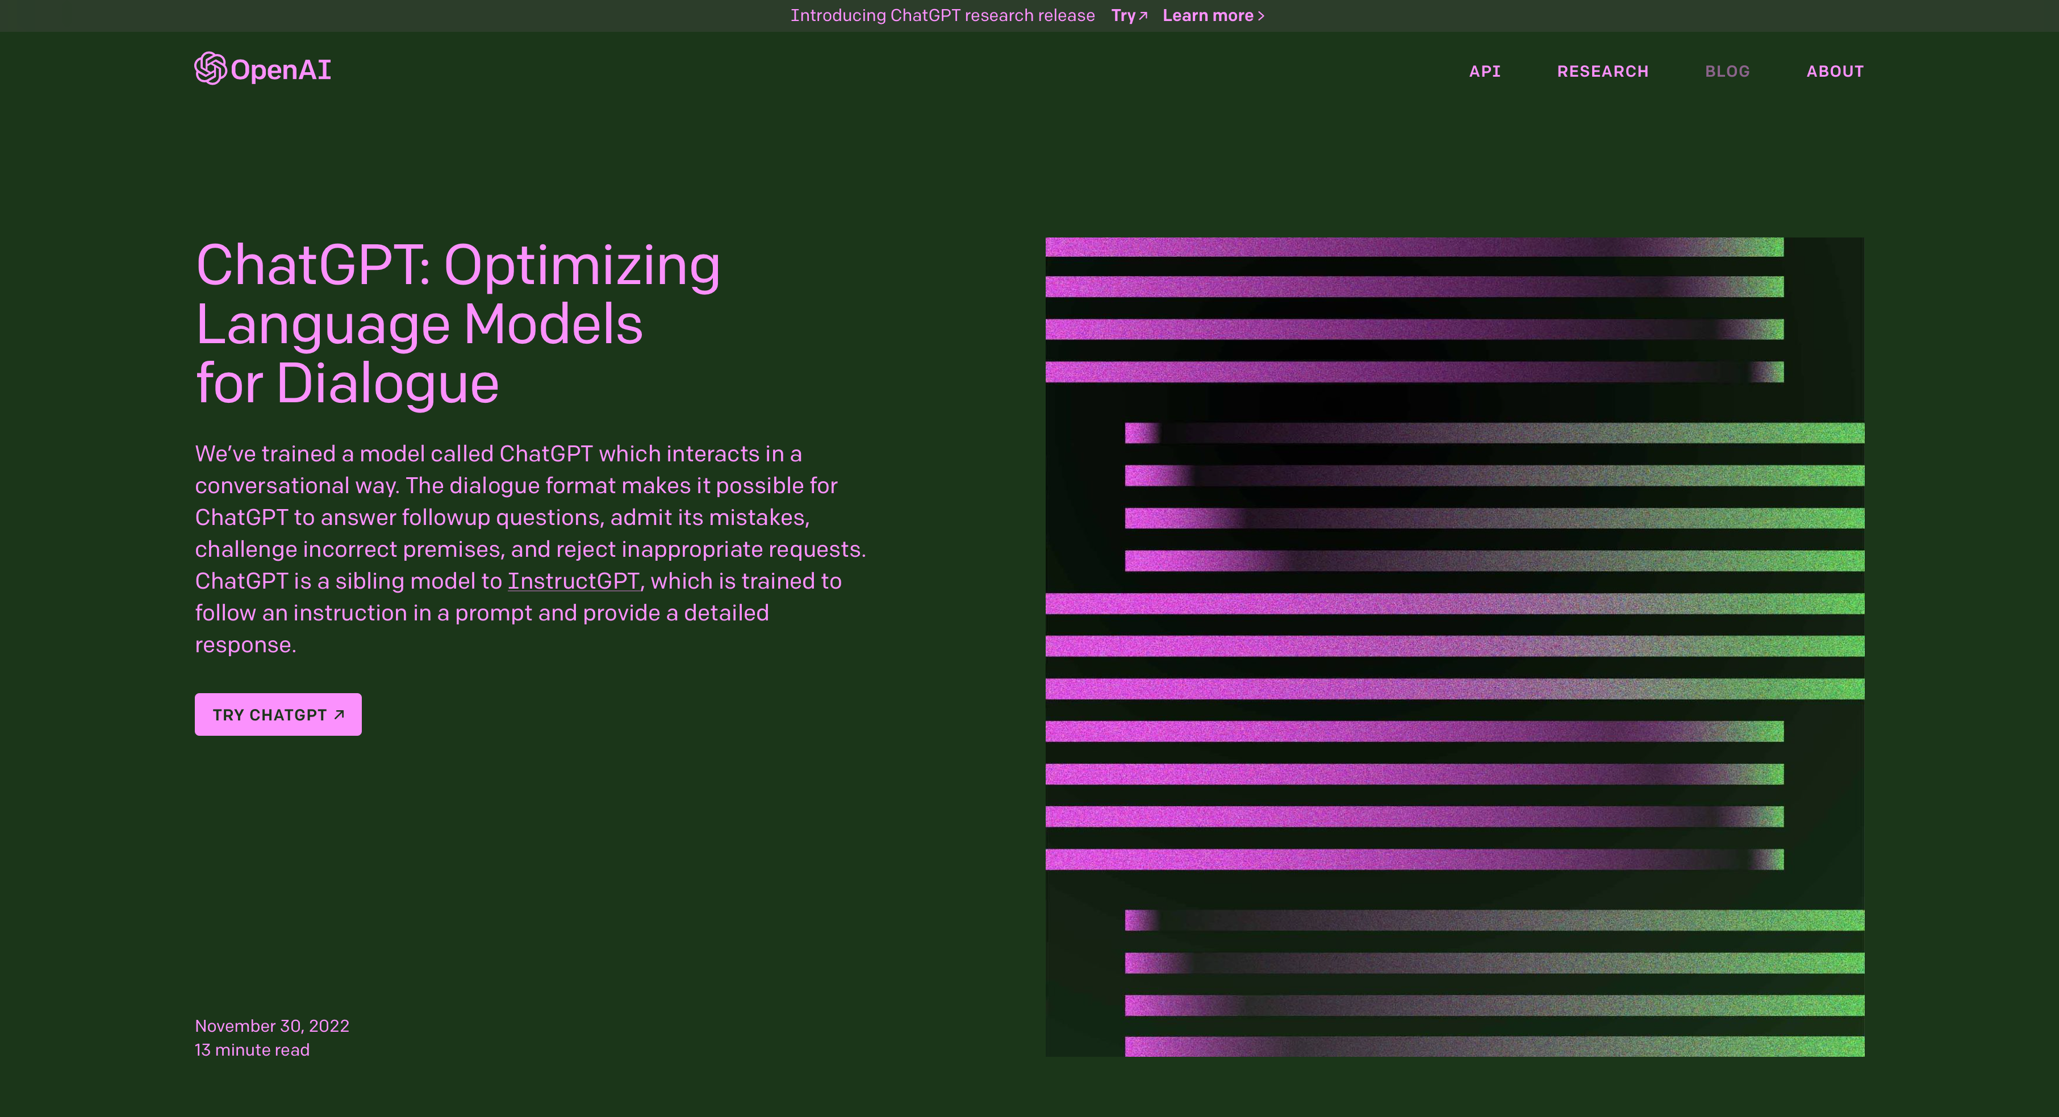Open the API navigation item

click(x=1484, y=71)
